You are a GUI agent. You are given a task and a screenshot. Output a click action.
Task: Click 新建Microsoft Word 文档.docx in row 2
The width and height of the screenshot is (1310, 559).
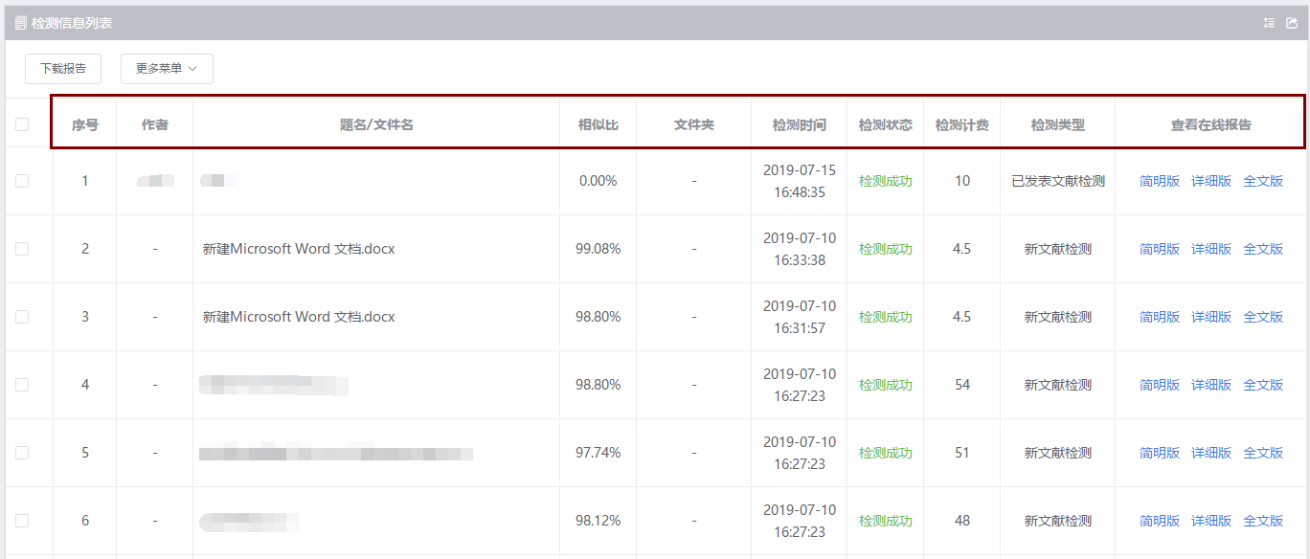click(x=299, y=249)
